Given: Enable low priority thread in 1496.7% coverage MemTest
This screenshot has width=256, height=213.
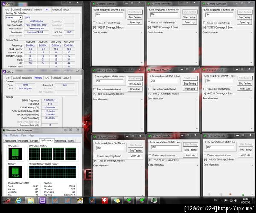Looking at the screenshot, I should tap(94, 89).
